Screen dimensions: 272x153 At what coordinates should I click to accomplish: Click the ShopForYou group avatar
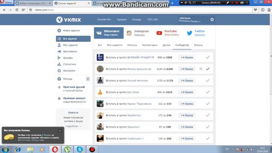100,115
